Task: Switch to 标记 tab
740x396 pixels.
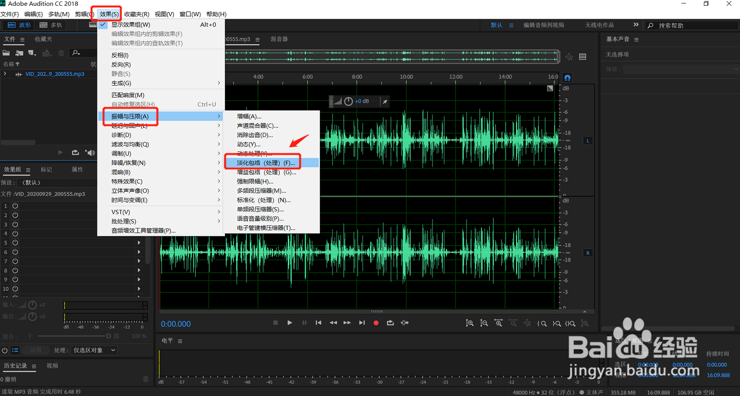Action: click(x=47, y=170)
